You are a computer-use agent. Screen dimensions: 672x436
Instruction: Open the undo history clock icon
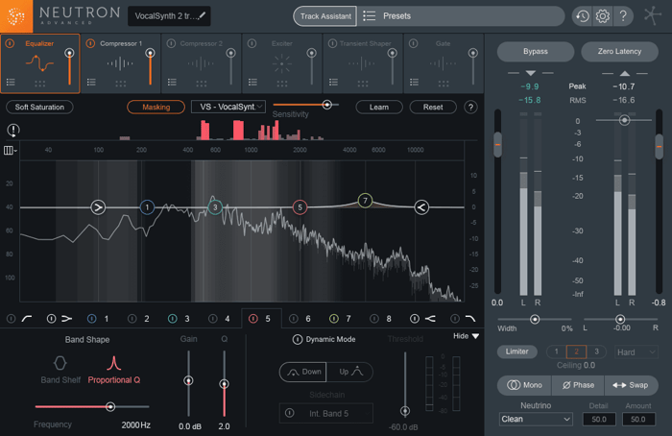[582, 16]
